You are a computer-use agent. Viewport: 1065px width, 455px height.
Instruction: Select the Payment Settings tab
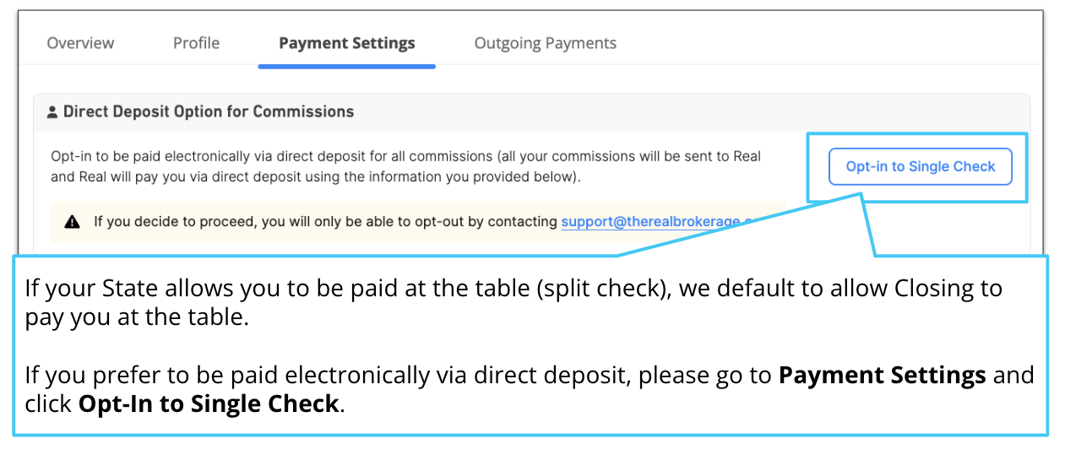tap(347, 43)
